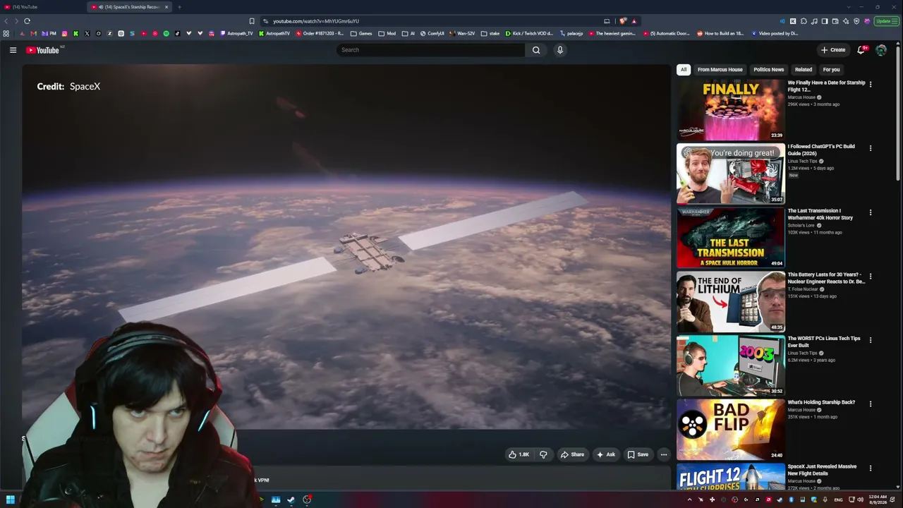Open options for ChatGPT PC Build video

pyautogui.click(x=870, y=148)
